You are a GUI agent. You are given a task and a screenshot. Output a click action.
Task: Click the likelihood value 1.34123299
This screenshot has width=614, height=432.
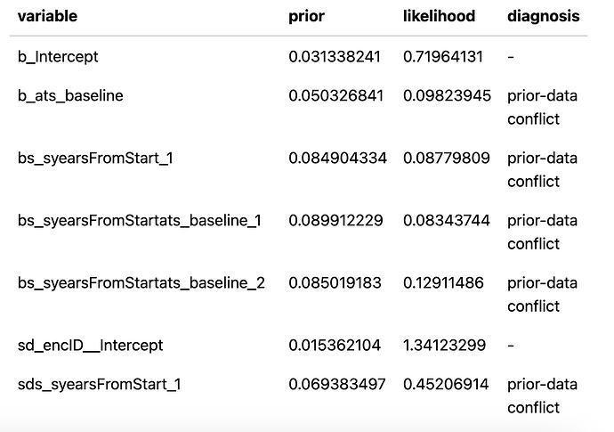pos(443,345)
